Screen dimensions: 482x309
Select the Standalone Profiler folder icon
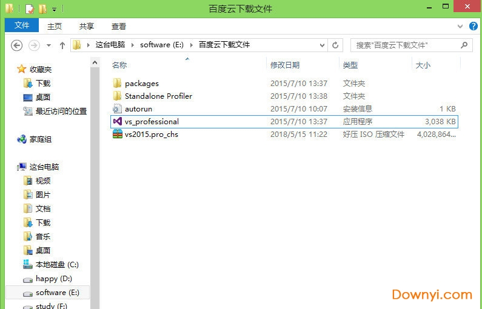[x=117, y=96]
